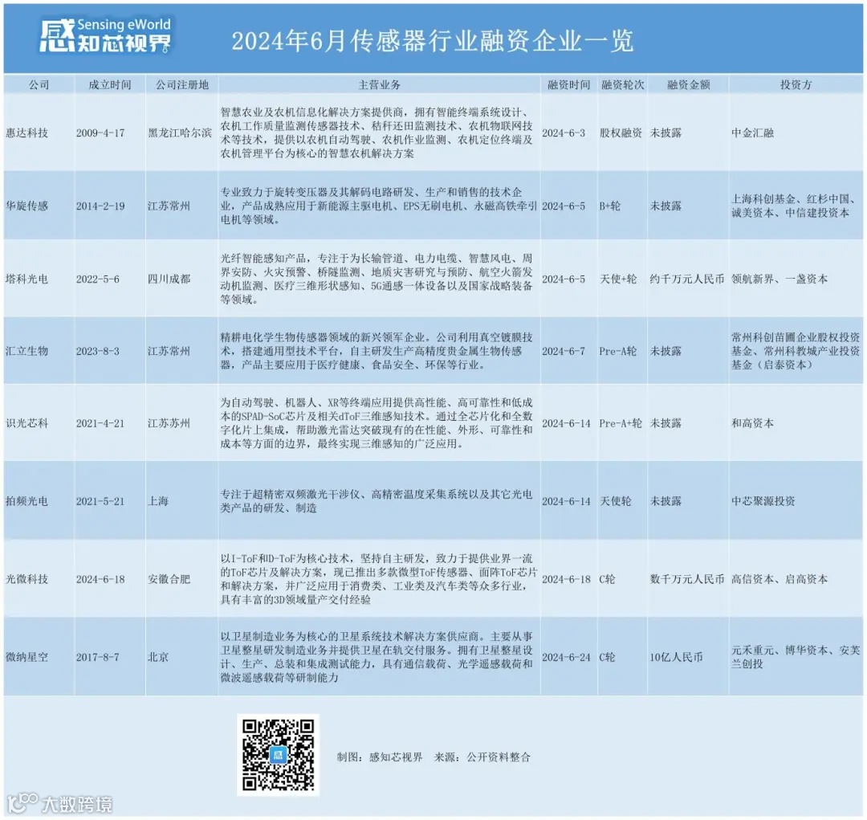Click financing round 股权融资
This screenshot has width=867, height=820.
[621, 133]
